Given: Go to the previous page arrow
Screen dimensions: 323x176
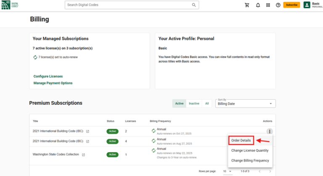Looking at the screenshot, I should tap(259, 171).
